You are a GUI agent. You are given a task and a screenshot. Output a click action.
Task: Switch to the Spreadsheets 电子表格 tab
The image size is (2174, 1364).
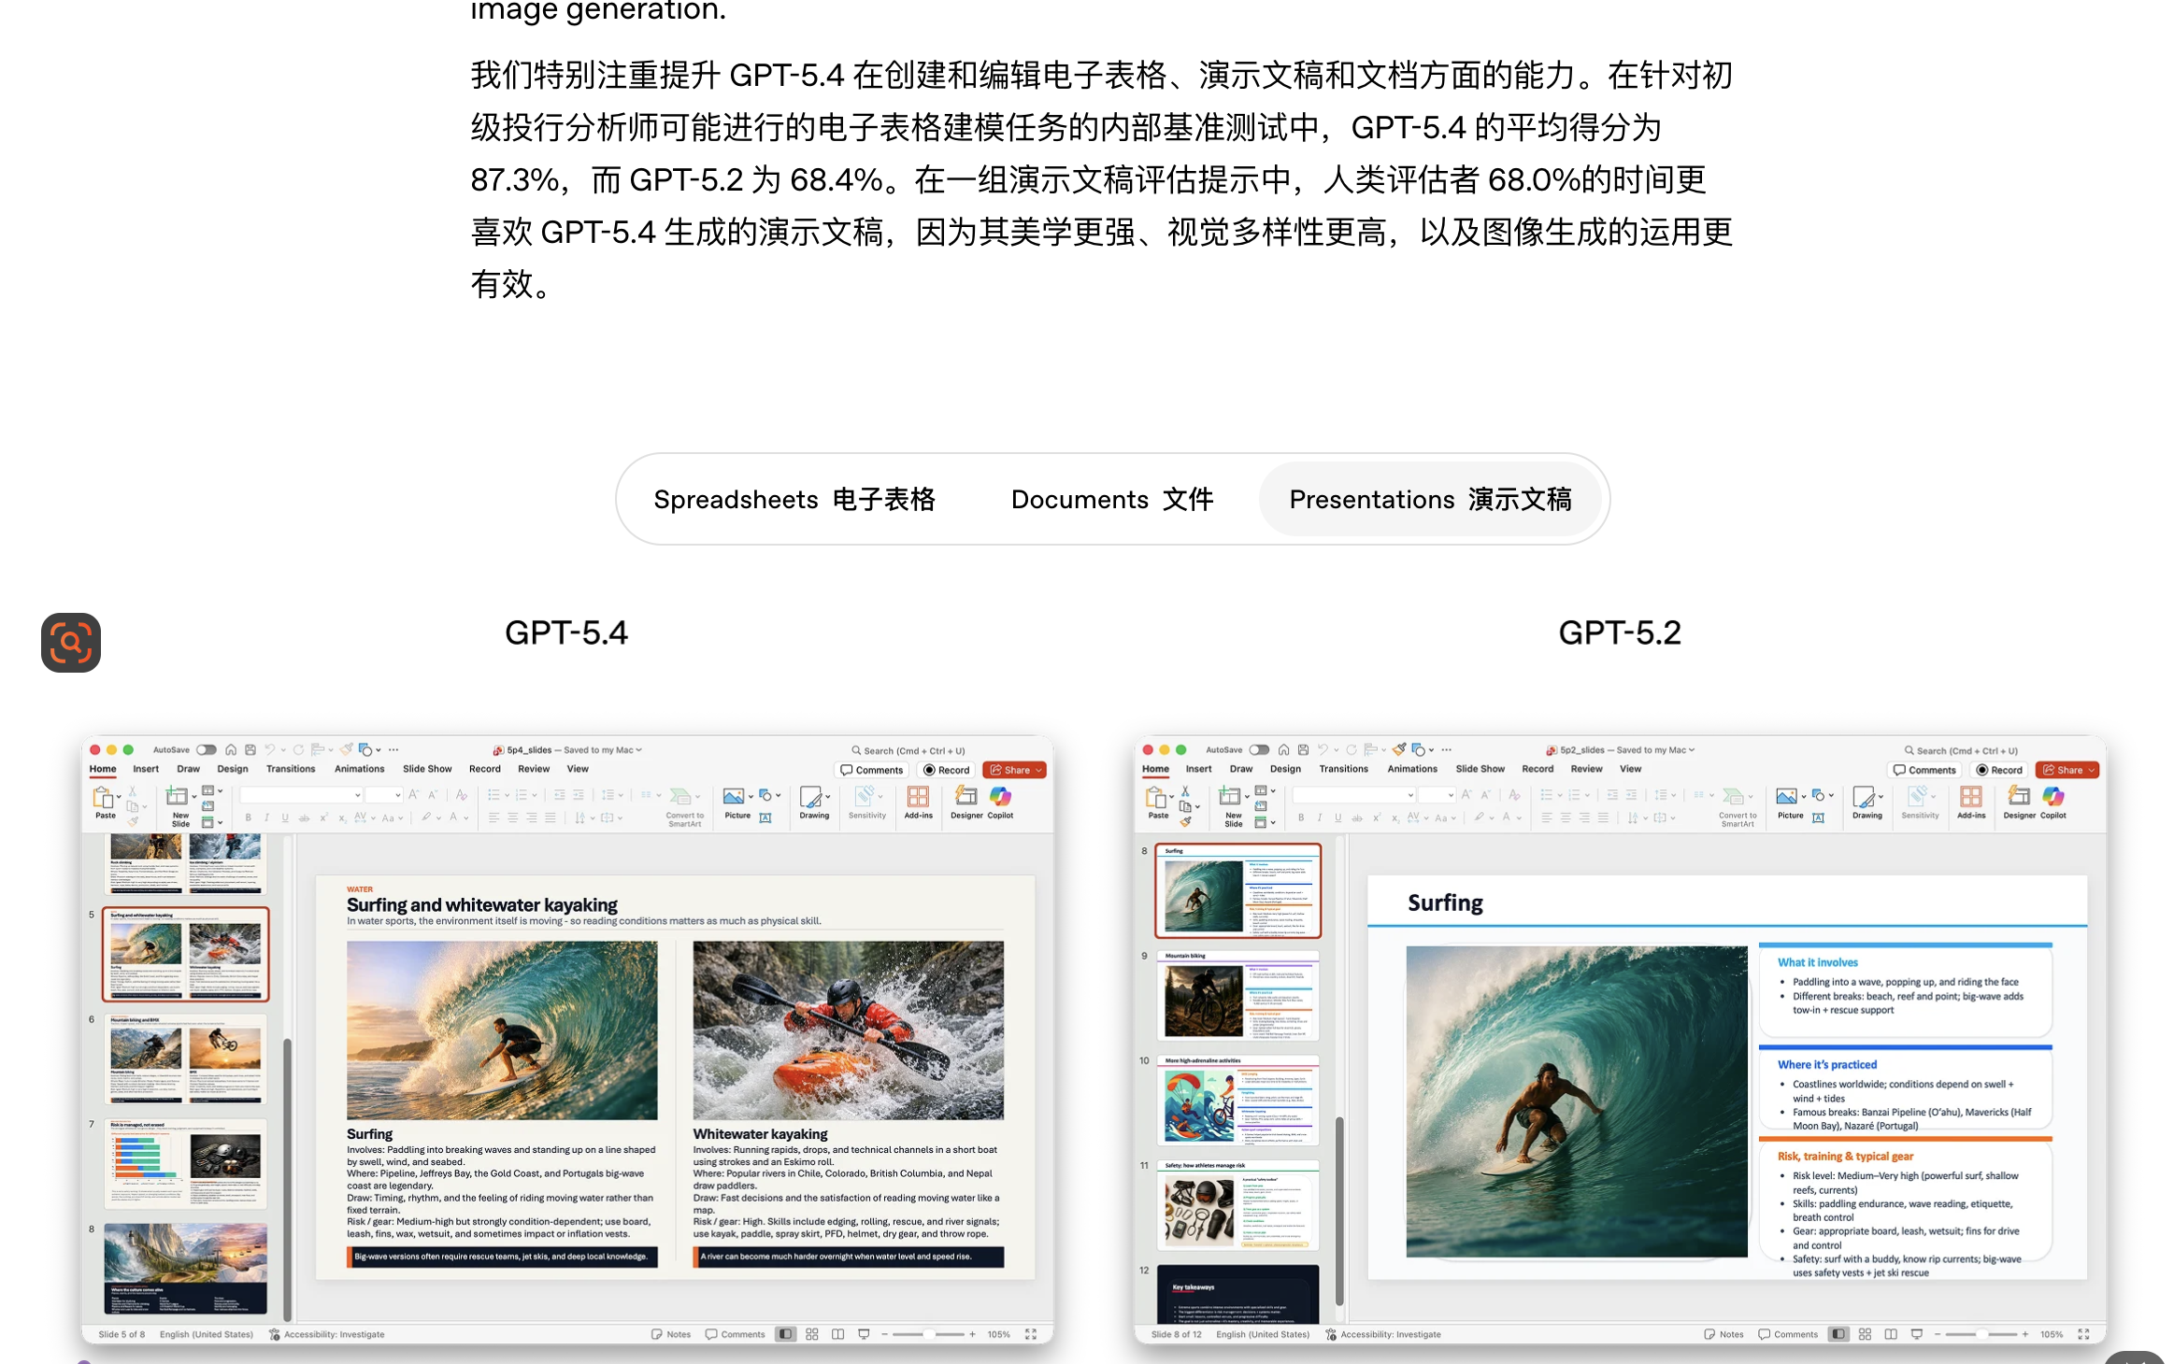tap(794, 500)
